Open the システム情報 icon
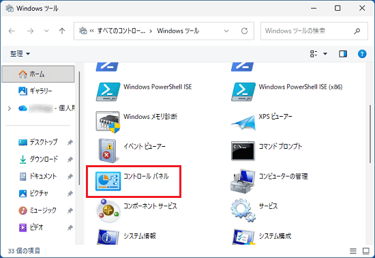375x258 pixels. point(108,237)
